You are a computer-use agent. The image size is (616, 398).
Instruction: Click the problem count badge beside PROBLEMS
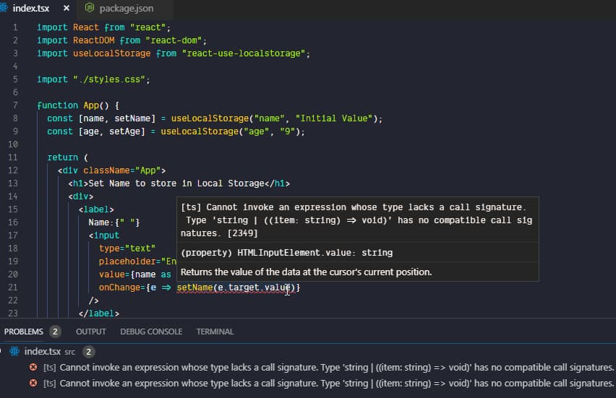(x=56, y=332)
